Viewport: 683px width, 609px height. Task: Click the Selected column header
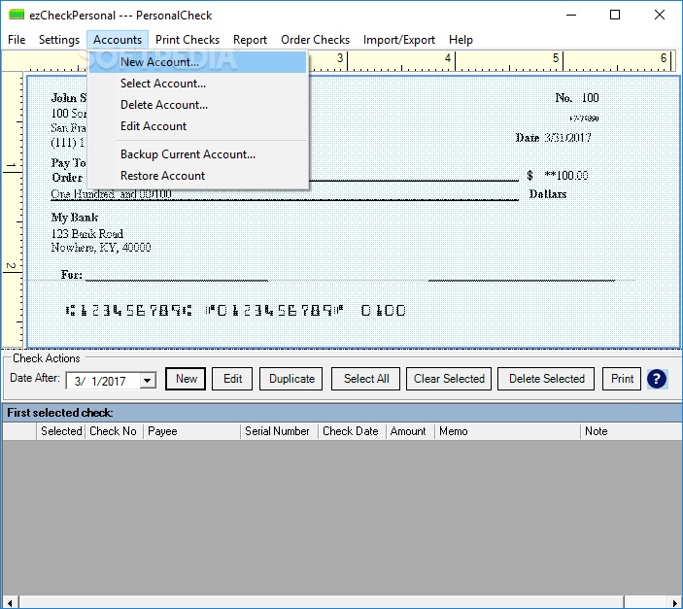pos(61,431)
